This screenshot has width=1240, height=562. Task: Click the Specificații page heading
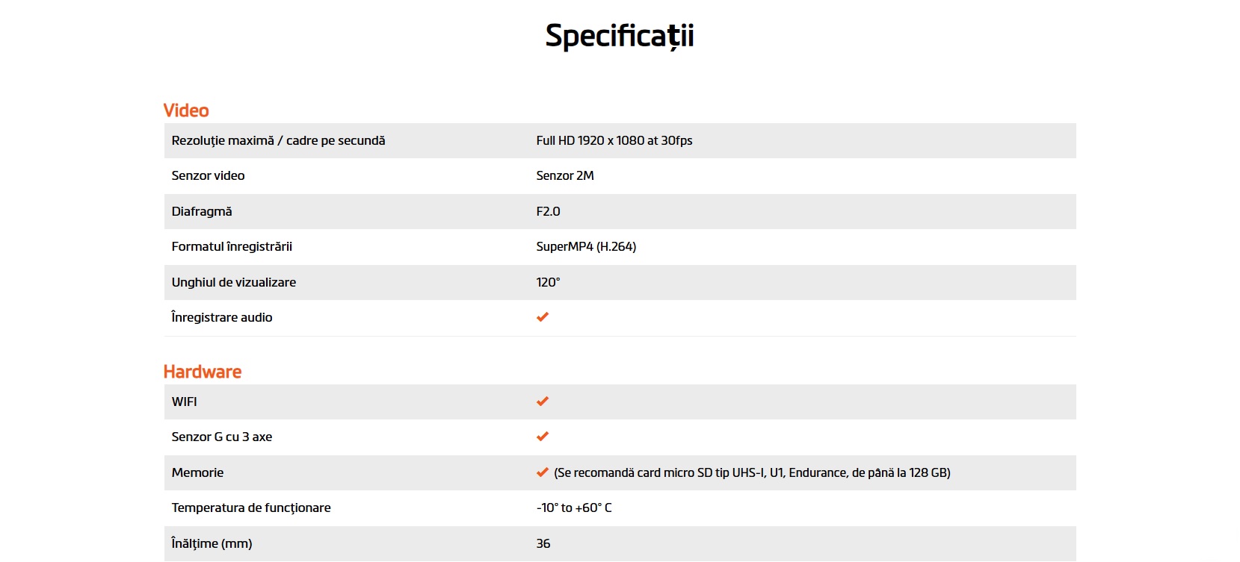pyautogui.click(x=620, y=36)
